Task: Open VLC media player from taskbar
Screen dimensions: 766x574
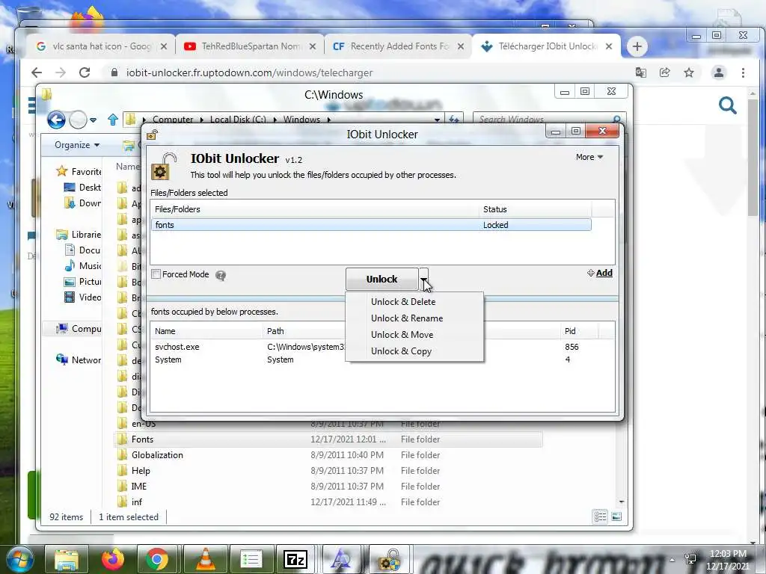Action: (206, 559)
